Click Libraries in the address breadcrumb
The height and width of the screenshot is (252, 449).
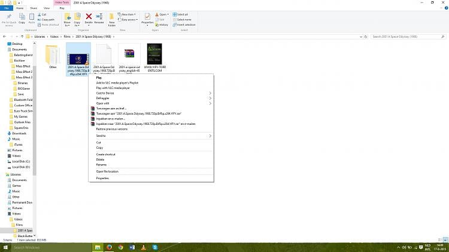[40, 36]
